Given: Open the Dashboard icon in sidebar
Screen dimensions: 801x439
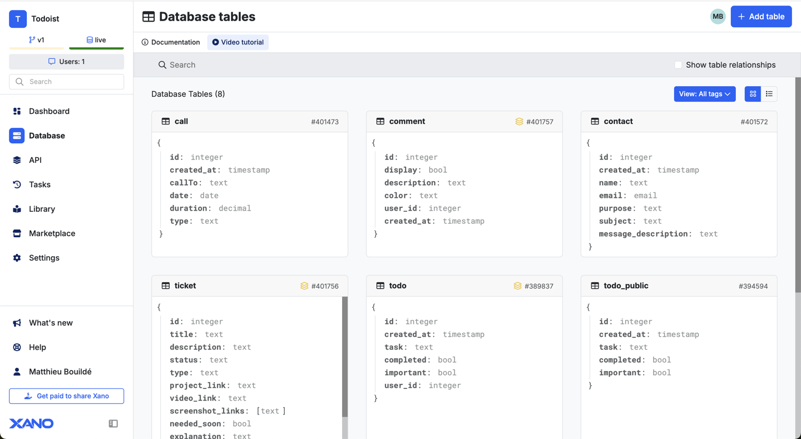Looking at the screenshot, I should point(17,111).
